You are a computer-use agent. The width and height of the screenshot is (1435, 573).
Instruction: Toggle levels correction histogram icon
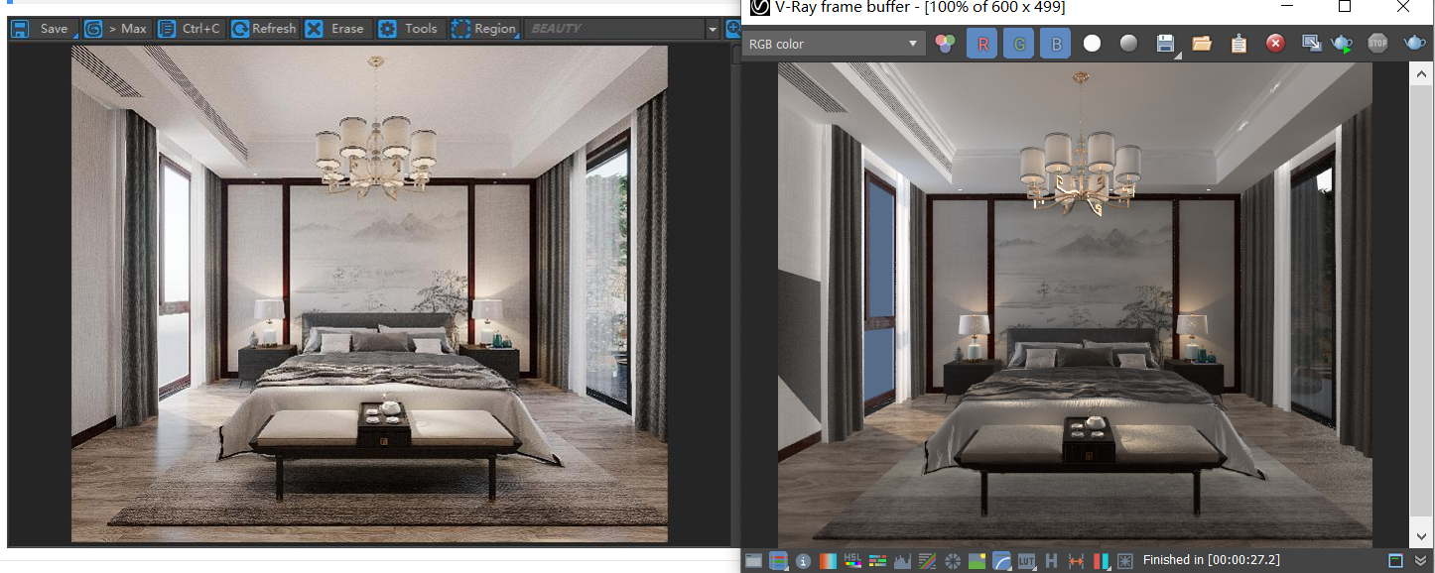902,561
